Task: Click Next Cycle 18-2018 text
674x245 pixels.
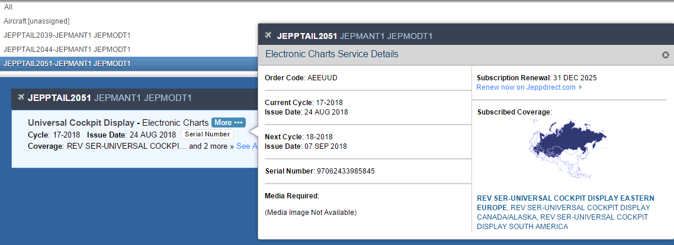Action: [x=299, y=137]
